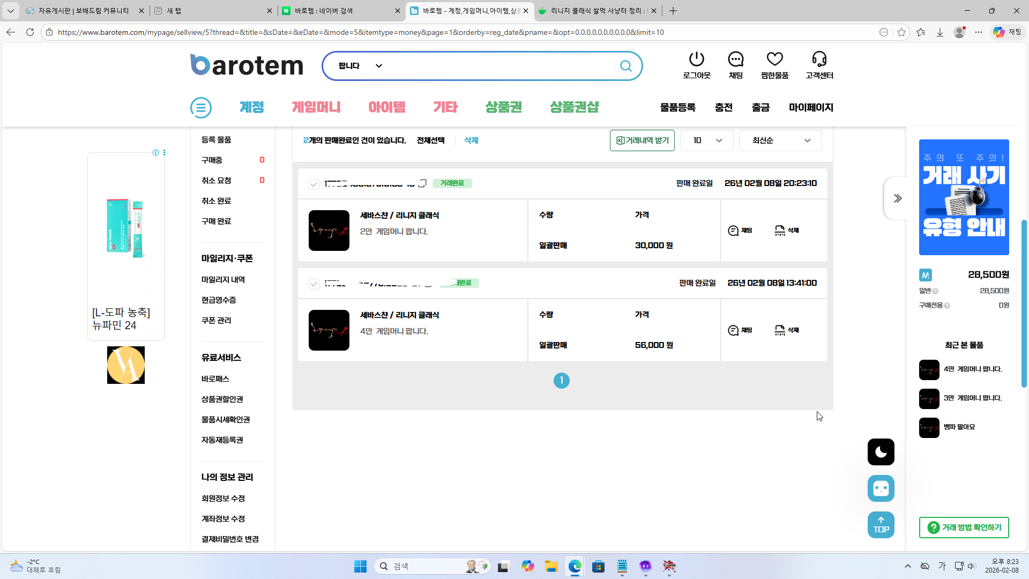The width and height of the screenshot is (1029, 579).
Task: Show hidden system tray icons
Action: (x=908, y=566)
